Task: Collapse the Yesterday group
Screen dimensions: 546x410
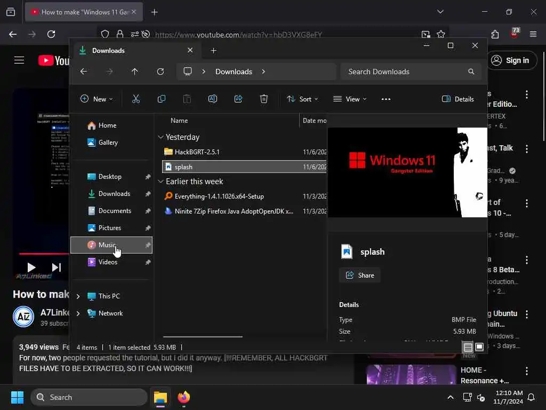Action: pyautogui.click(x=160, y=137)
